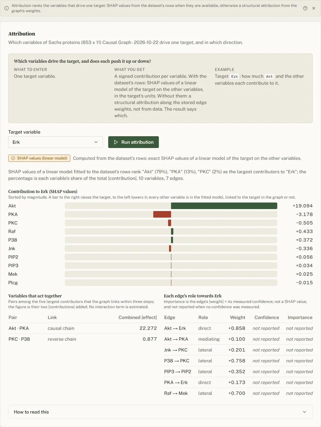Click the PKC · P38 pair row
Screen dimensions: 321x427
83,339
